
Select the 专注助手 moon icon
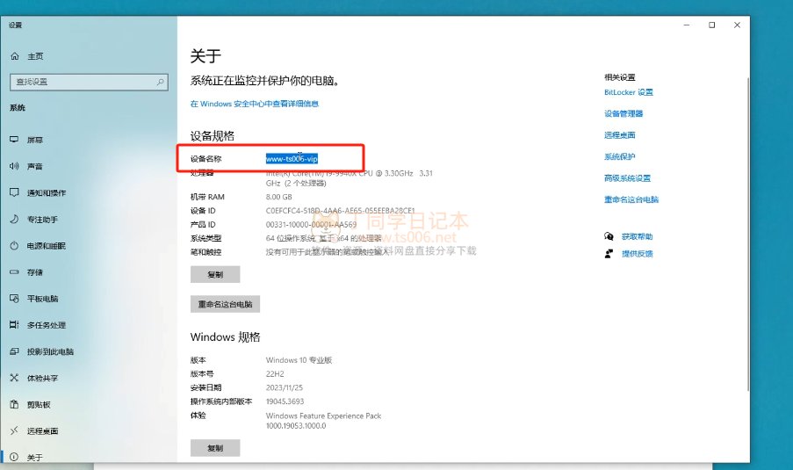pos(14,219)
